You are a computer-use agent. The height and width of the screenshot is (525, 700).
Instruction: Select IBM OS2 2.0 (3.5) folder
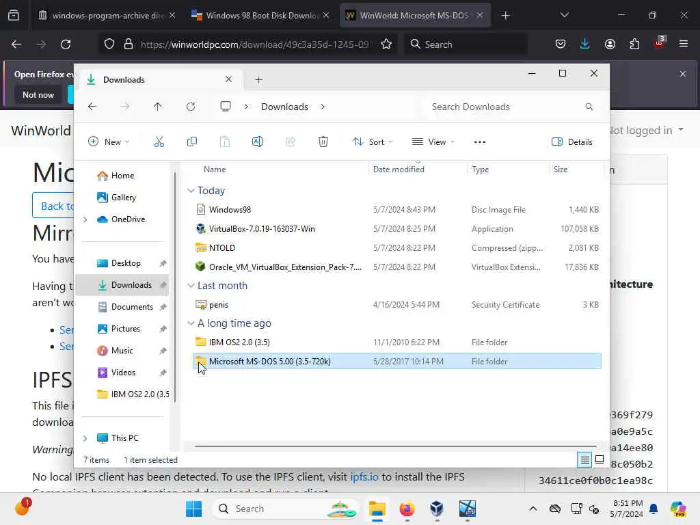[x=397, y=342]
